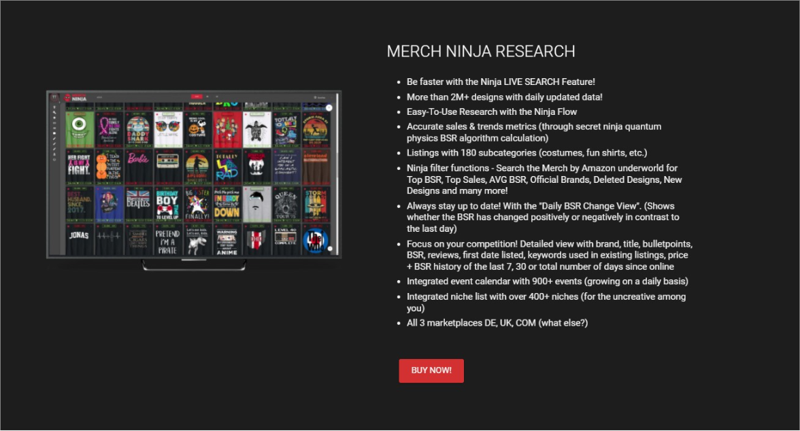Click the 'Focus on your competition!' bullet

tap(549, 255)
